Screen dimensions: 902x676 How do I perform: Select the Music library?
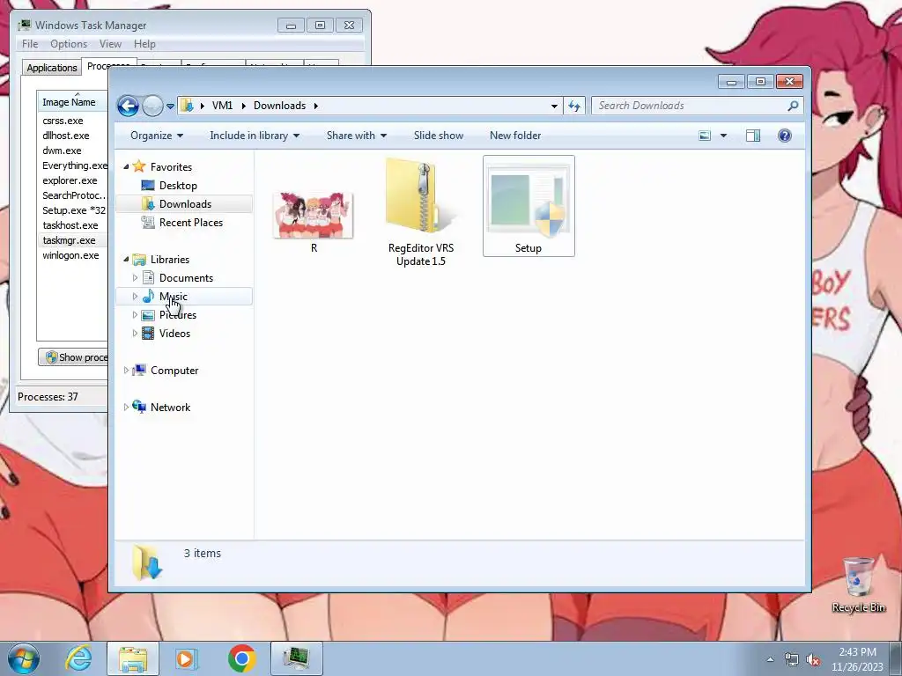[x=184, y=297]
